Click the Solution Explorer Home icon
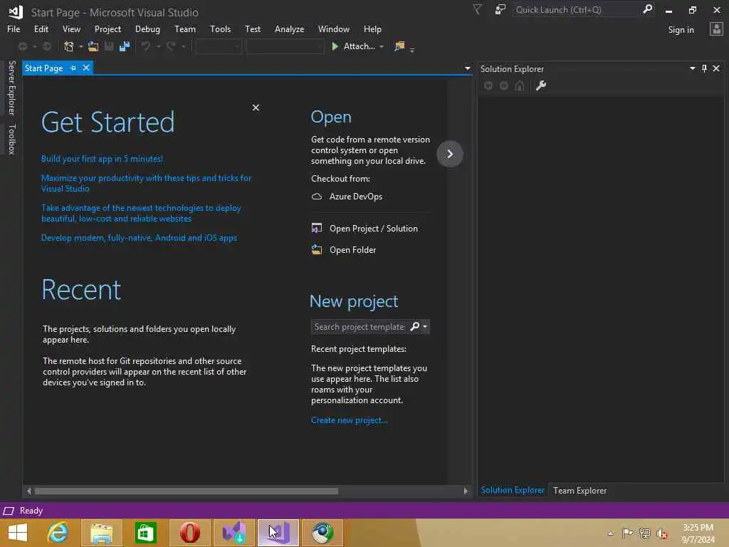This screenshot has width=729, height=547. click(520, 85)
